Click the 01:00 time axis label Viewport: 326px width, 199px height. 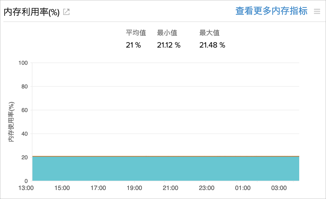click(243, 188)
